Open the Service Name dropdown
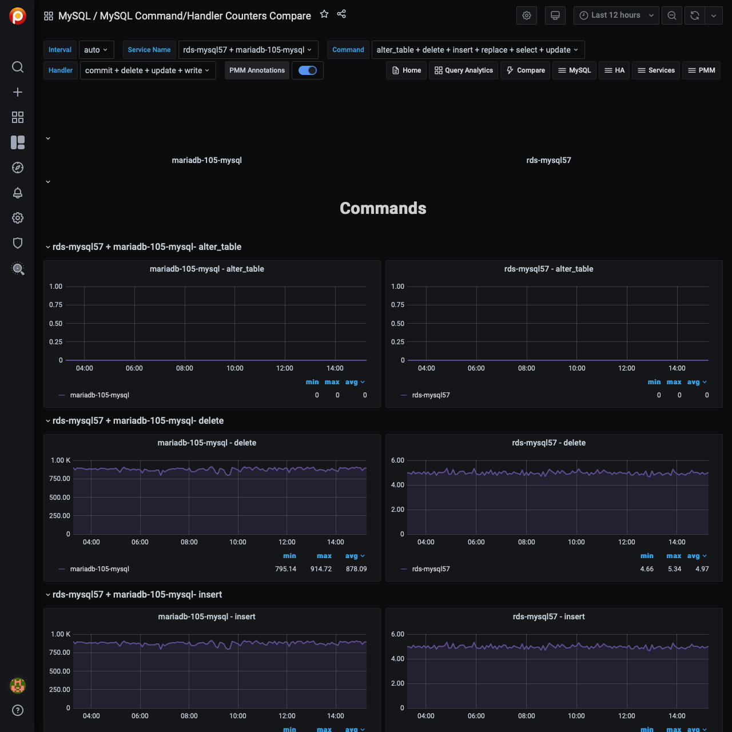Screen dimensions: 732x732 pyautogui.click(x=248, y=50)
